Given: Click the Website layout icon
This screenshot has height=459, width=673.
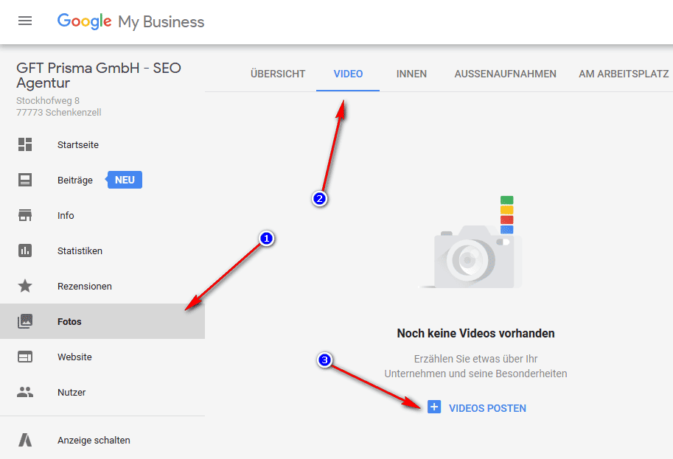Looking at the screenshot, I should 25,357.
